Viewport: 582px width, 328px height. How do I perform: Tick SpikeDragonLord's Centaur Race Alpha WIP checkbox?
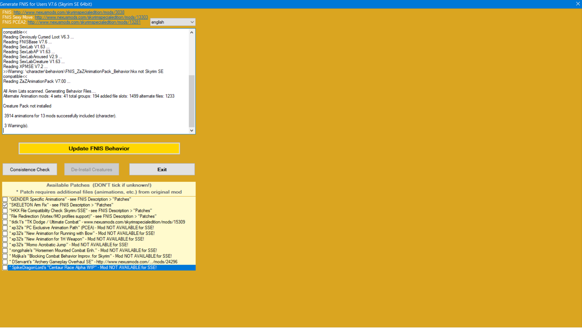(x=5, y=268)
